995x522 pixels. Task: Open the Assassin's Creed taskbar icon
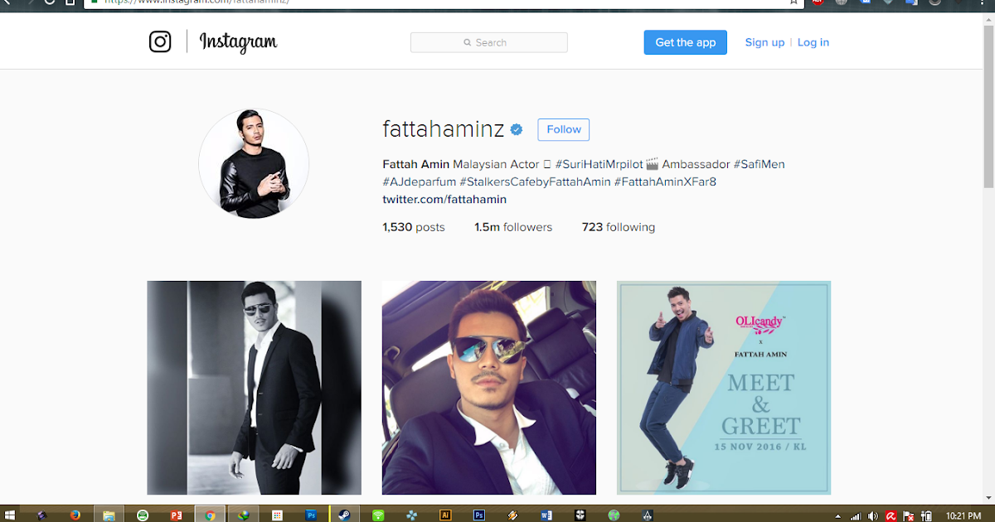pyautogui.click(x=647, y=515)
